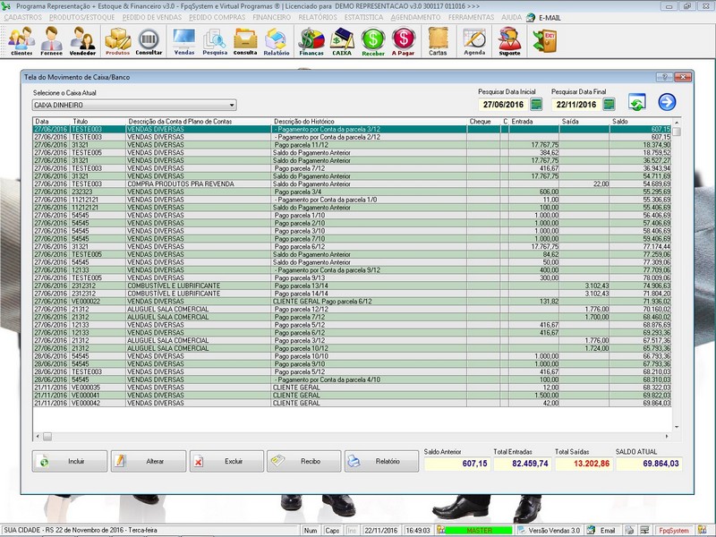
Task: Open the Clientes toolbar icon
Action: point(21,40)
